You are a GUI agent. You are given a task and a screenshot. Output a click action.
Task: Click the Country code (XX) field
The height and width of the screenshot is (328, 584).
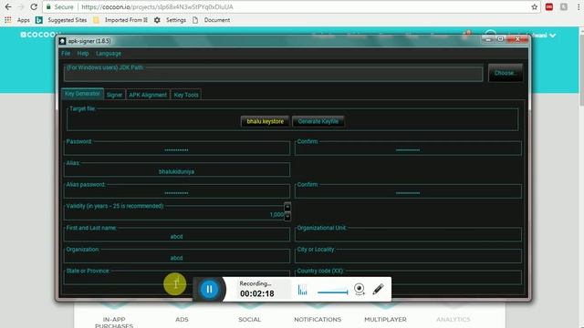[x=408, y=279]
